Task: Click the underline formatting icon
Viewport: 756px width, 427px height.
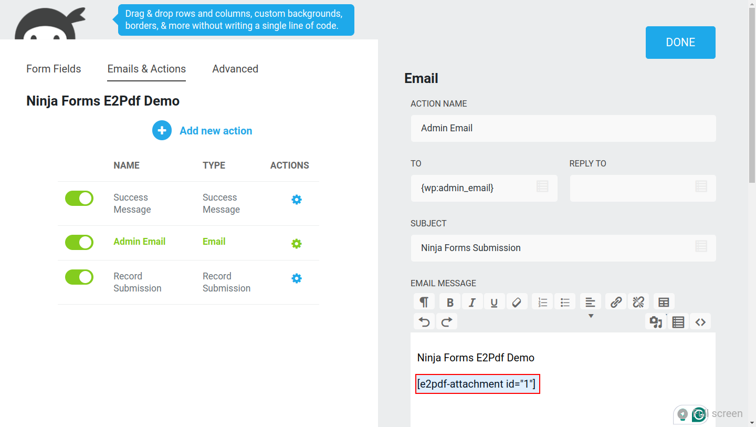Action: [494, 302]
